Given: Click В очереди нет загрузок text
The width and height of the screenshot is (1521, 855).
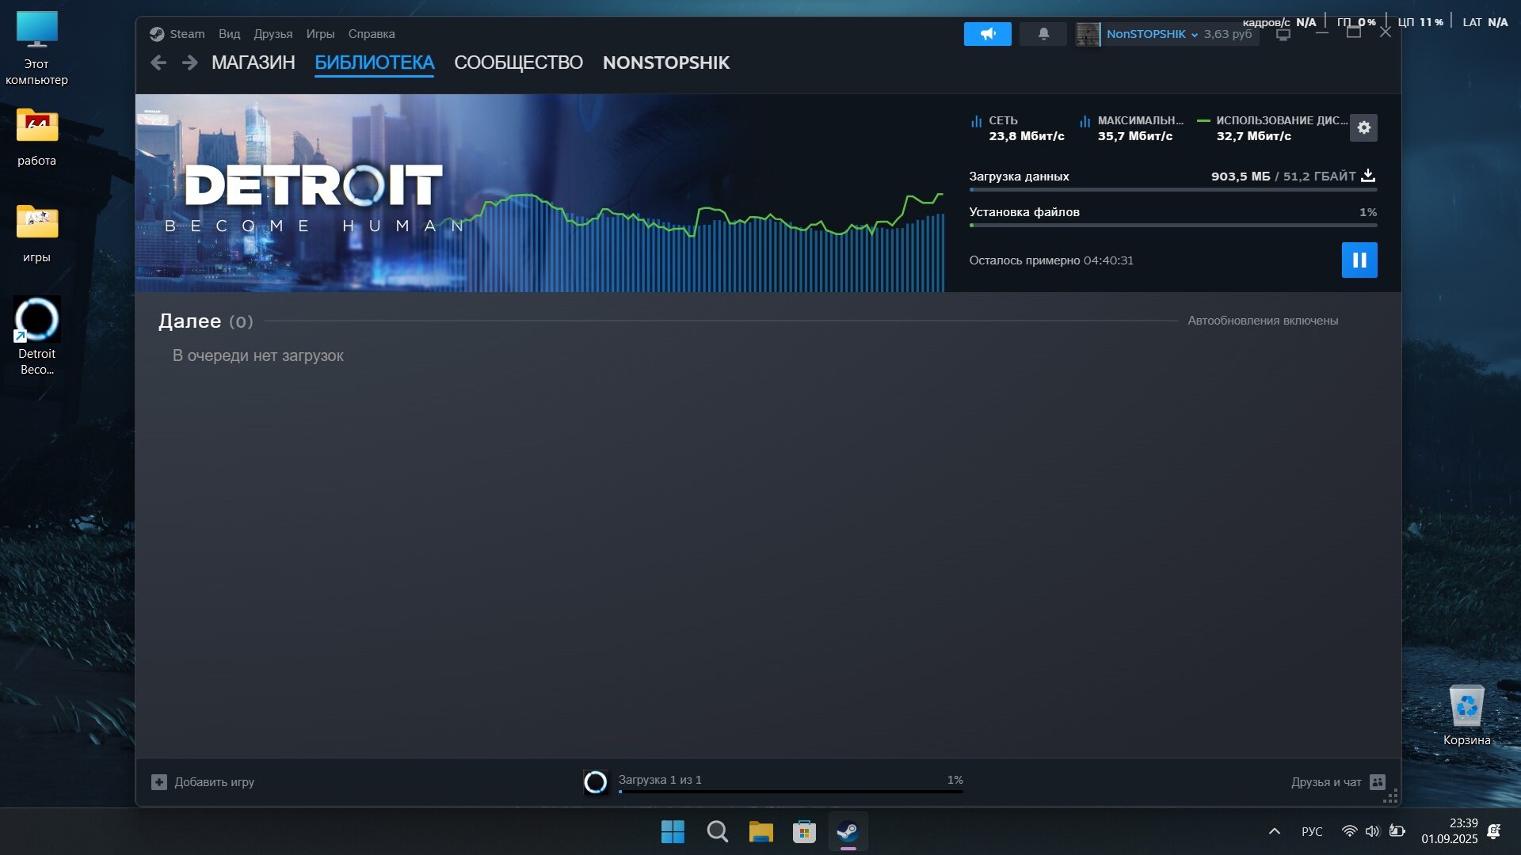Looking at the screenshot, I should pos(257,355).
